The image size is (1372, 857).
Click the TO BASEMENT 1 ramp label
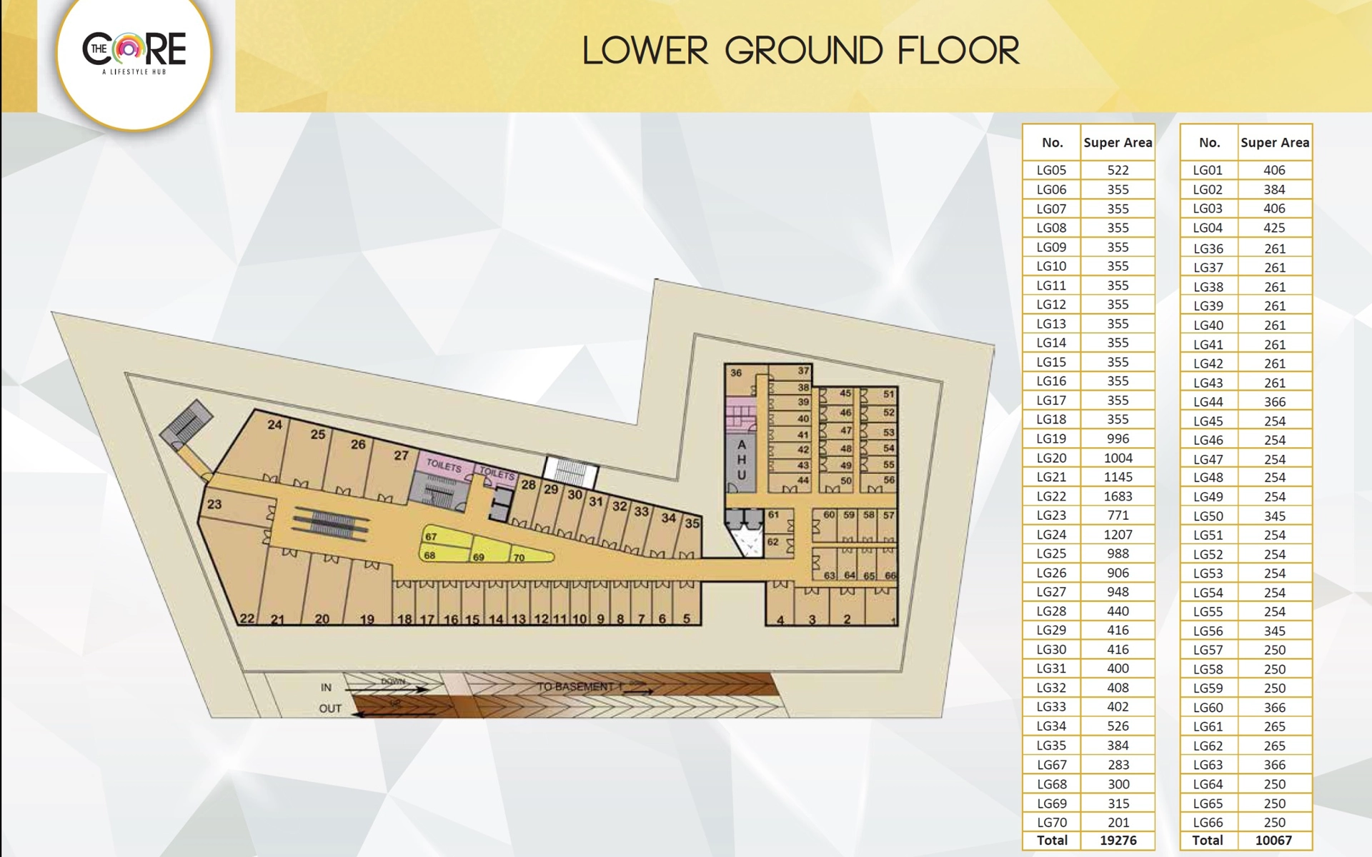pos(580,687)
